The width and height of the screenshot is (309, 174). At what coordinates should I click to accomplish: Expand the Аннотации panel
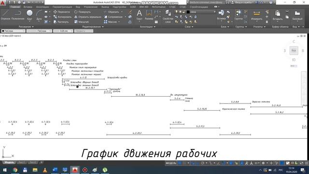pos(147,27)
